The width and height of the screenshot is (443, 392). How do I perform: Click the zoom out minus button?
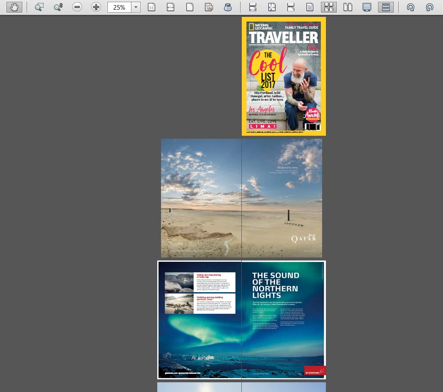(77, 7)
